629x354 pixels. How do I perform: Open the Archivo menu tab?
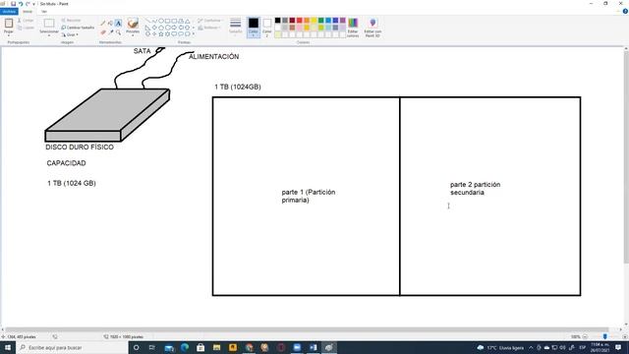(x=9, y=12)
